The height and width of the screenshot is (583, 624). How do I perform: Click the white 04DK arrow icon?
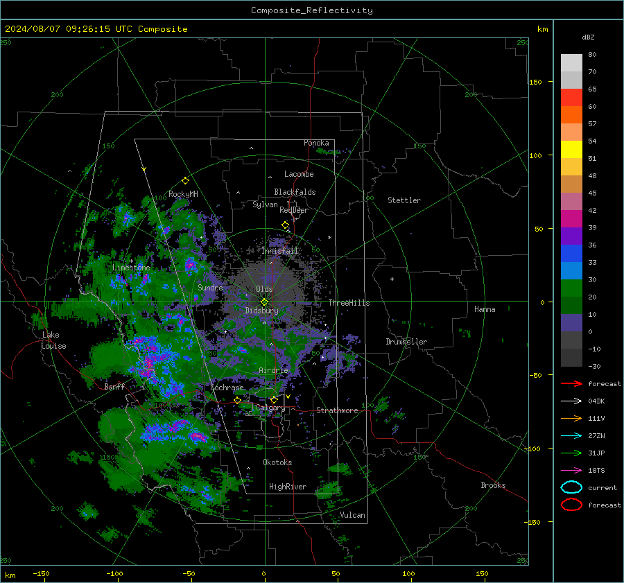pyautogui.click(x=571, y=401)
